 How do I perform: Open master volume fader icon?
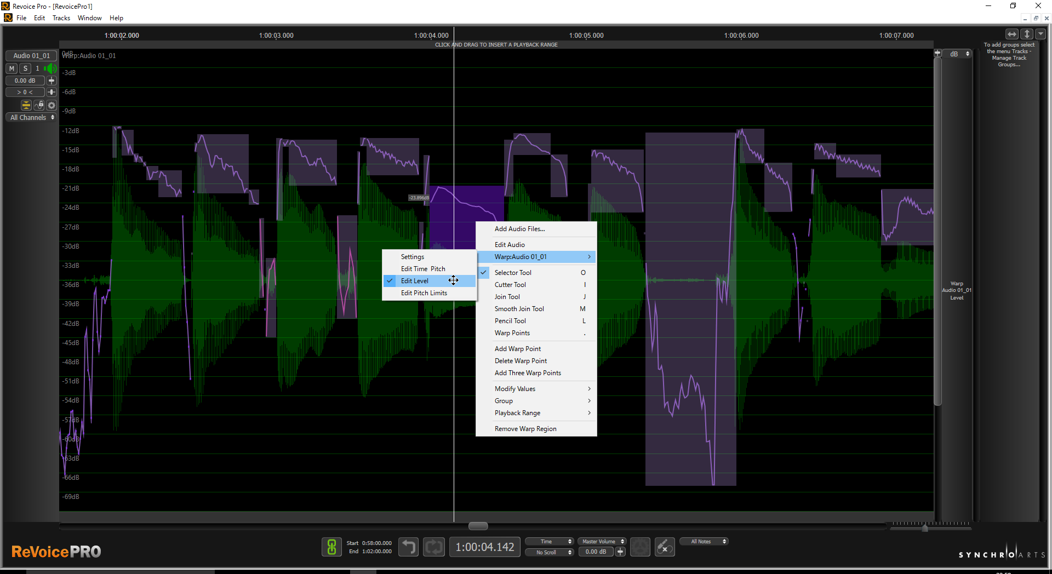click(x=620, y=552)
